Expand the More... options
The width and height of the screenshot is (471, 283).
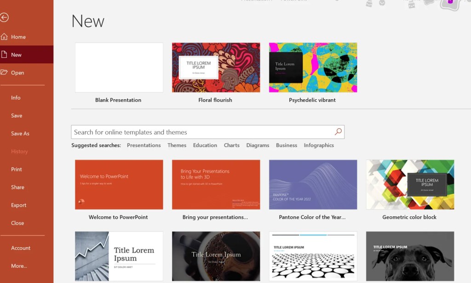[19, 266]
